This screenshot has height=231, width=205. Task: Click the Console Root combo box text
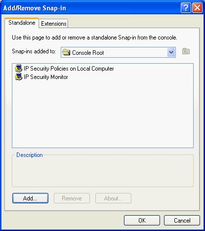[88, 53]
